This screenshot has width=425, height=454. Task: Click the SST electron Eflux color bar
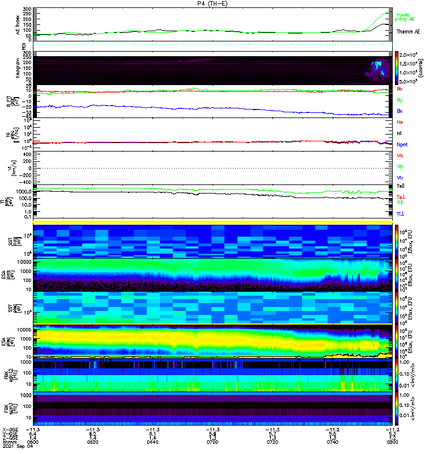[397, 308]
